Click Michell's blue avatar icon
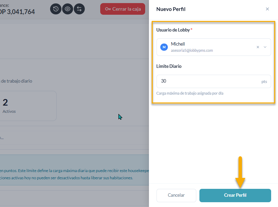The height and width of the screenshot is (207, 278). (164, 47)
